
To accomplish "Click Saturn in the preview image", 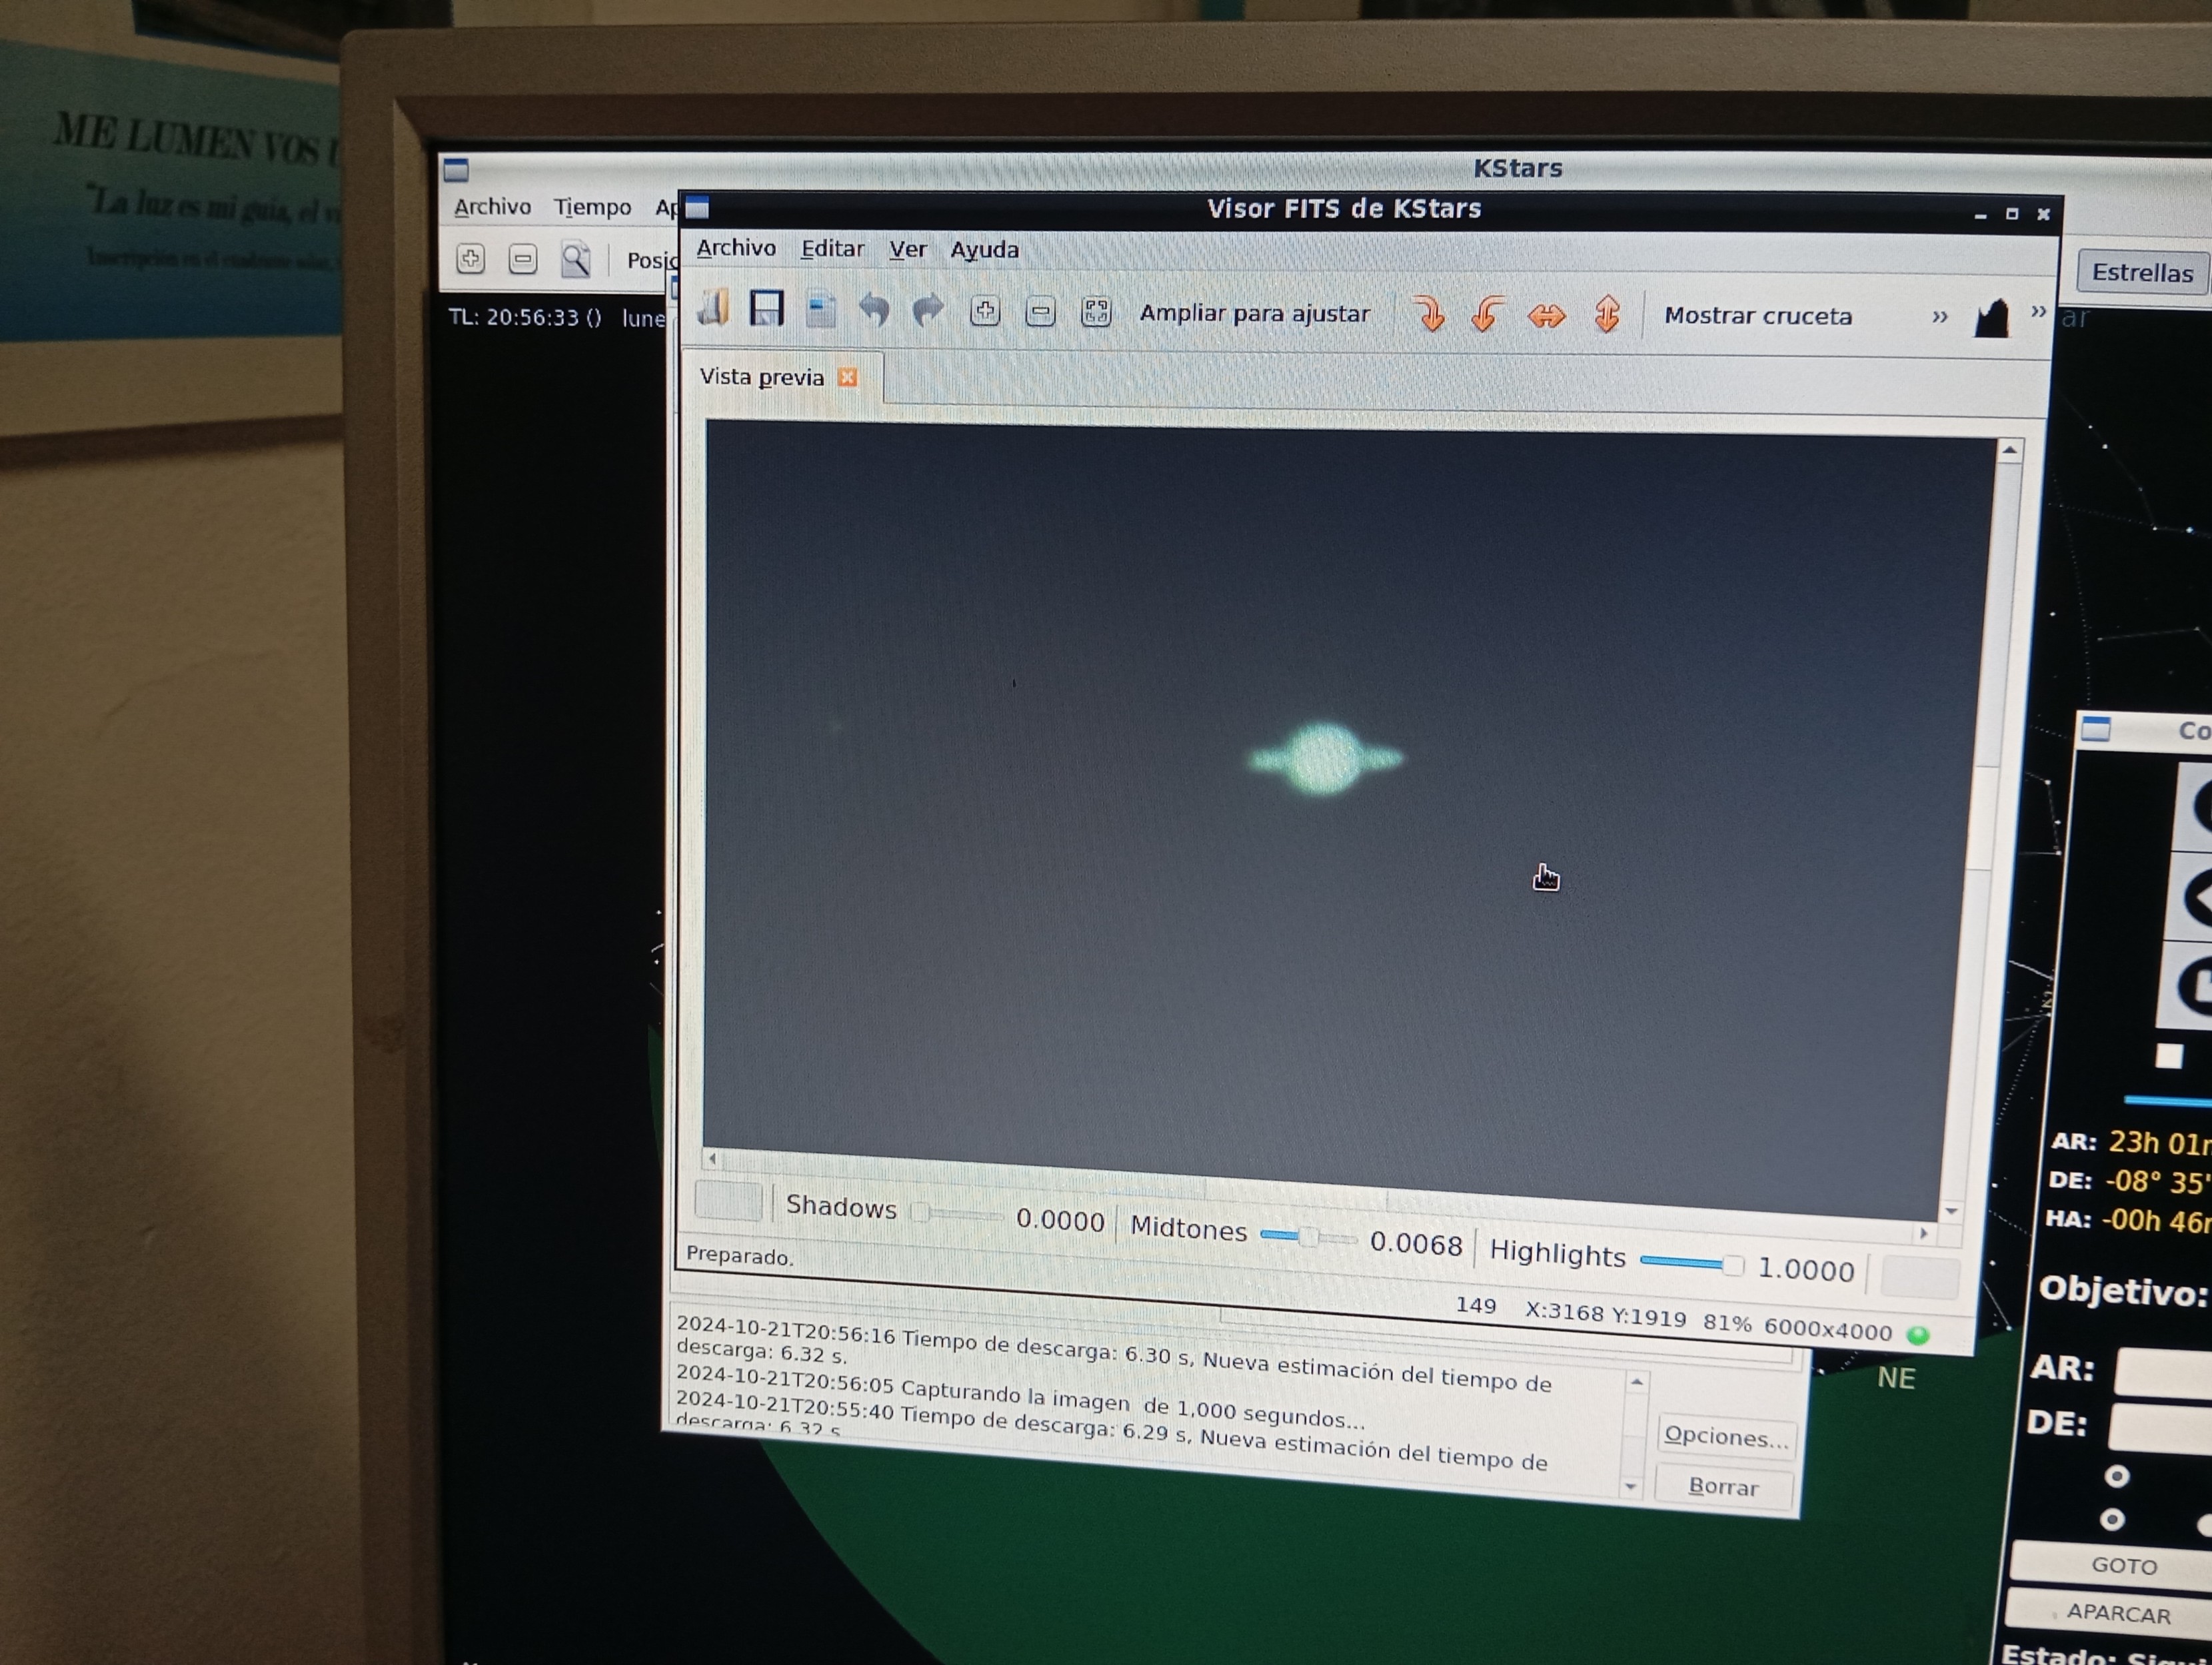I will (1325, 759).
